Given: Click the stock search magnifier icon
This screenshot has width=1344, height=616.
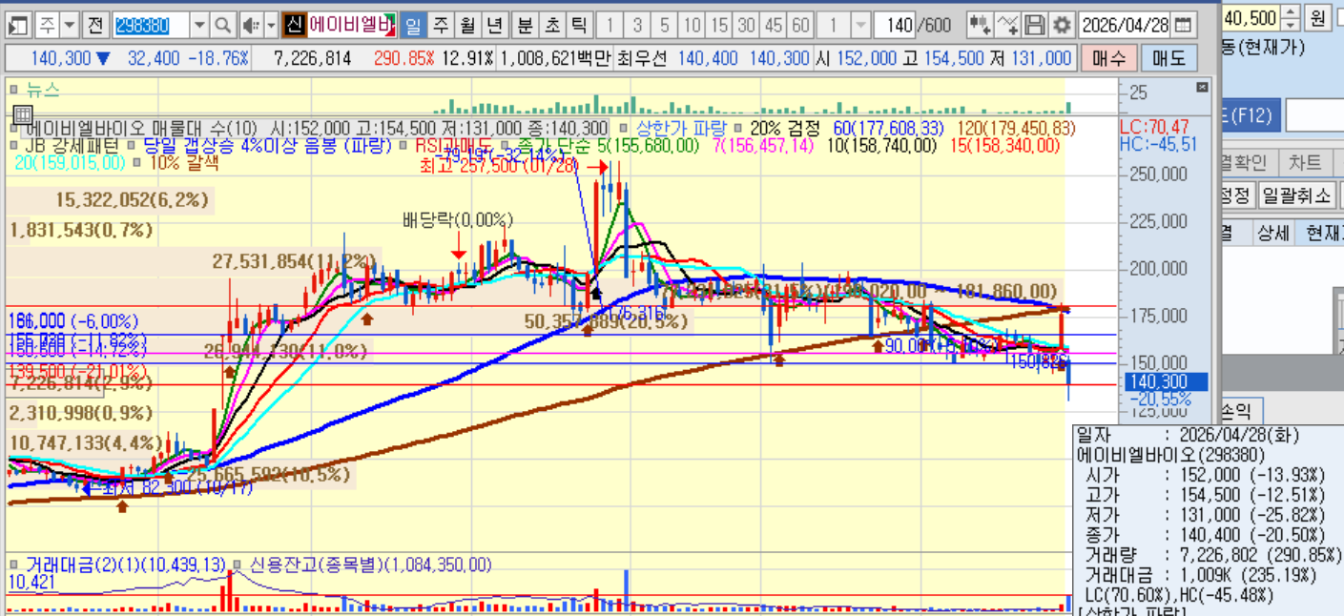Looking at the screenshot, I should tap(223, 25).
